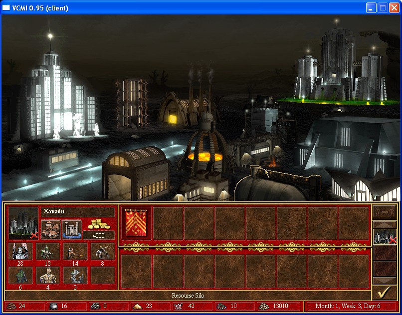Select the town thumbnail in the right list
402x315 pixels.
pyautogui.click(x=385, y=237)
